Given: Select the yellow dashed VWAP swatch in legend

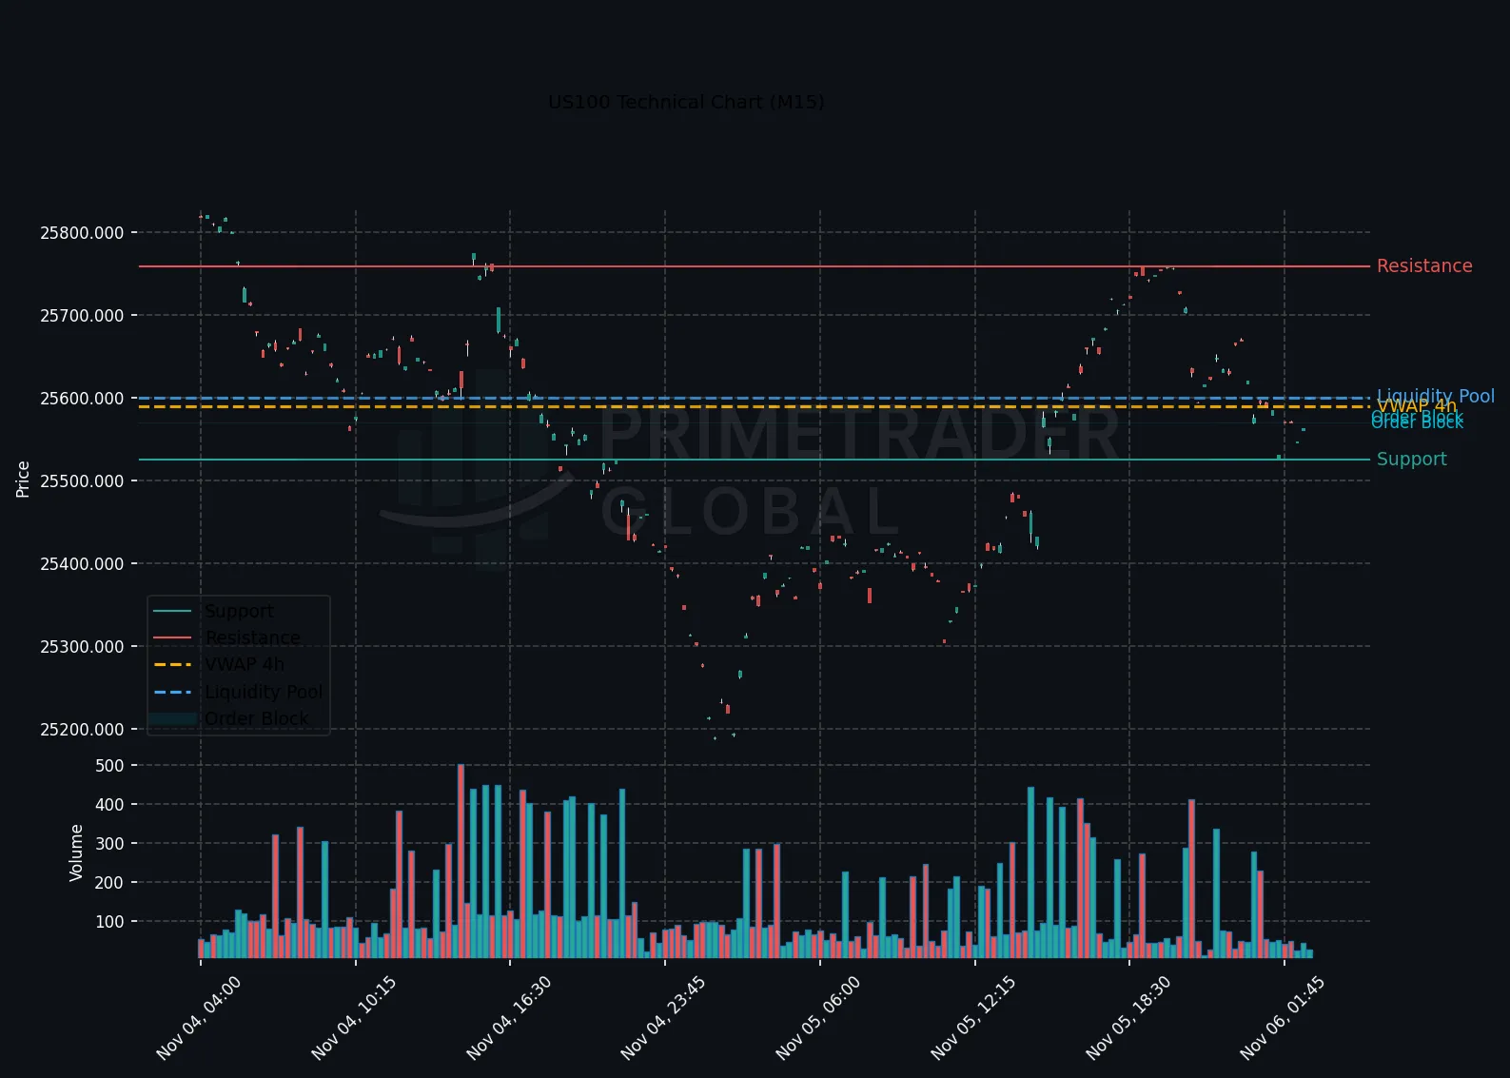Looking at the screenshot, I should [x=172, y=665].
